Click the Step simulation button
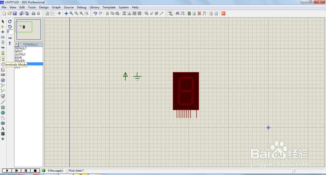This screenshot has width=326, height=175. [16, 171]
